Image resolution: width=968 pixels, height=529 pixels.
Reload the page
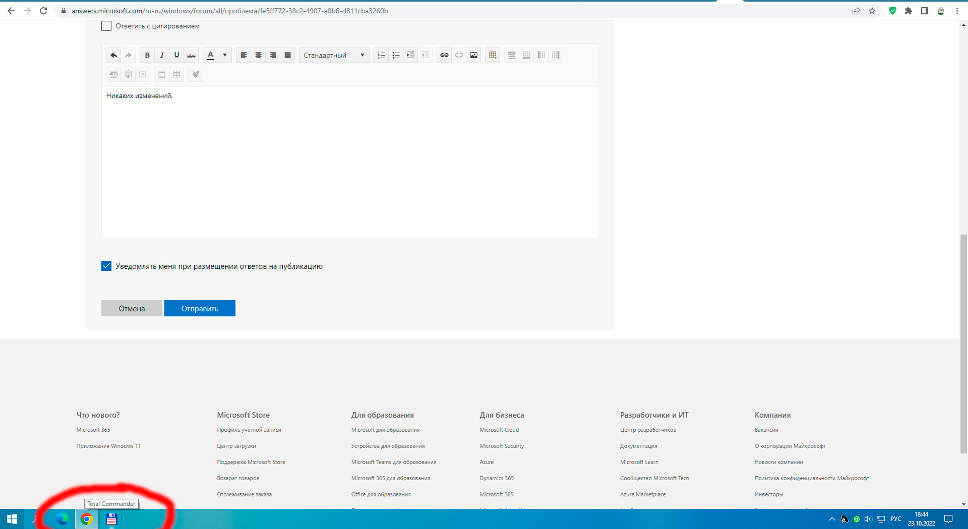44,11
